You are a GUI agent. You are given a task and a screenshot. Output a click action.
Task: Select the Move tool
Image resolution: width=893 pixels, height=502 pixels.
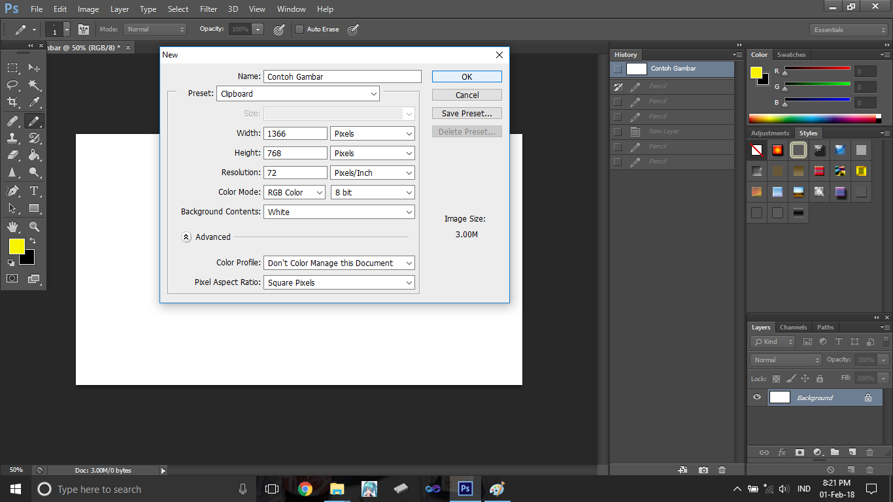tap(34, 67)
